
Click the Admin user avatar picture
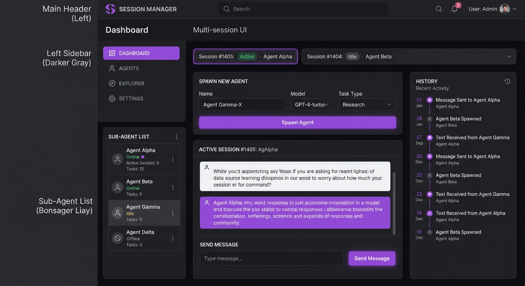pos(505,9)
